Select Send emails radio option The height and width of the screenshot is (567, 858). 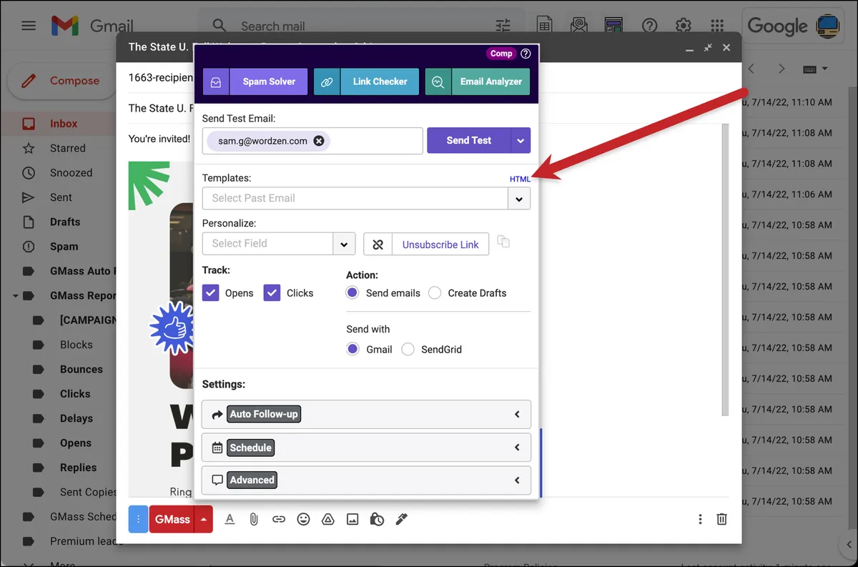352,292
